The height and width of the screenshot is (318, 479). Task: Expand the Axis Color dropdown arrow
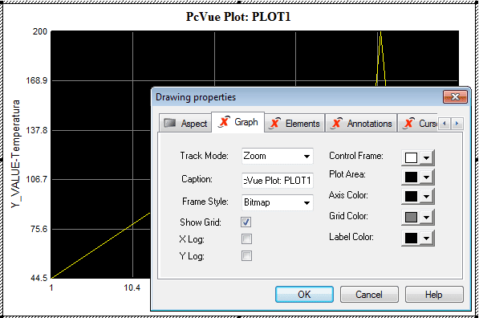click(426, 197)
